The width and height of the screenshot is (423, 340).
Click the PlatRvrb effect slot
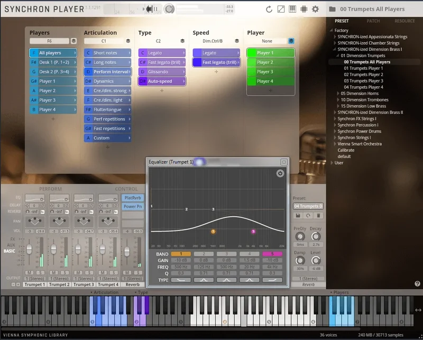point(133,198)
